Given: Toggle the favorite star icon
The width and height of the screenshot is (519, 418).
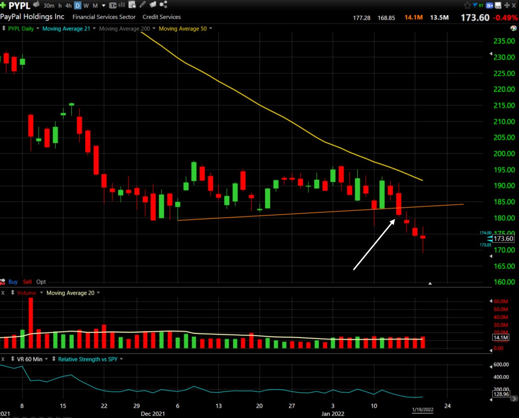Looking at the screenshot, I should point(468,5).
